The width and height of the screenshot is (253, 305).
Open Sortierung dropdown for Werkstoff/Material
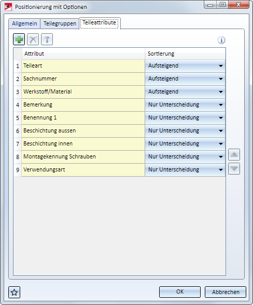(185, 92)
